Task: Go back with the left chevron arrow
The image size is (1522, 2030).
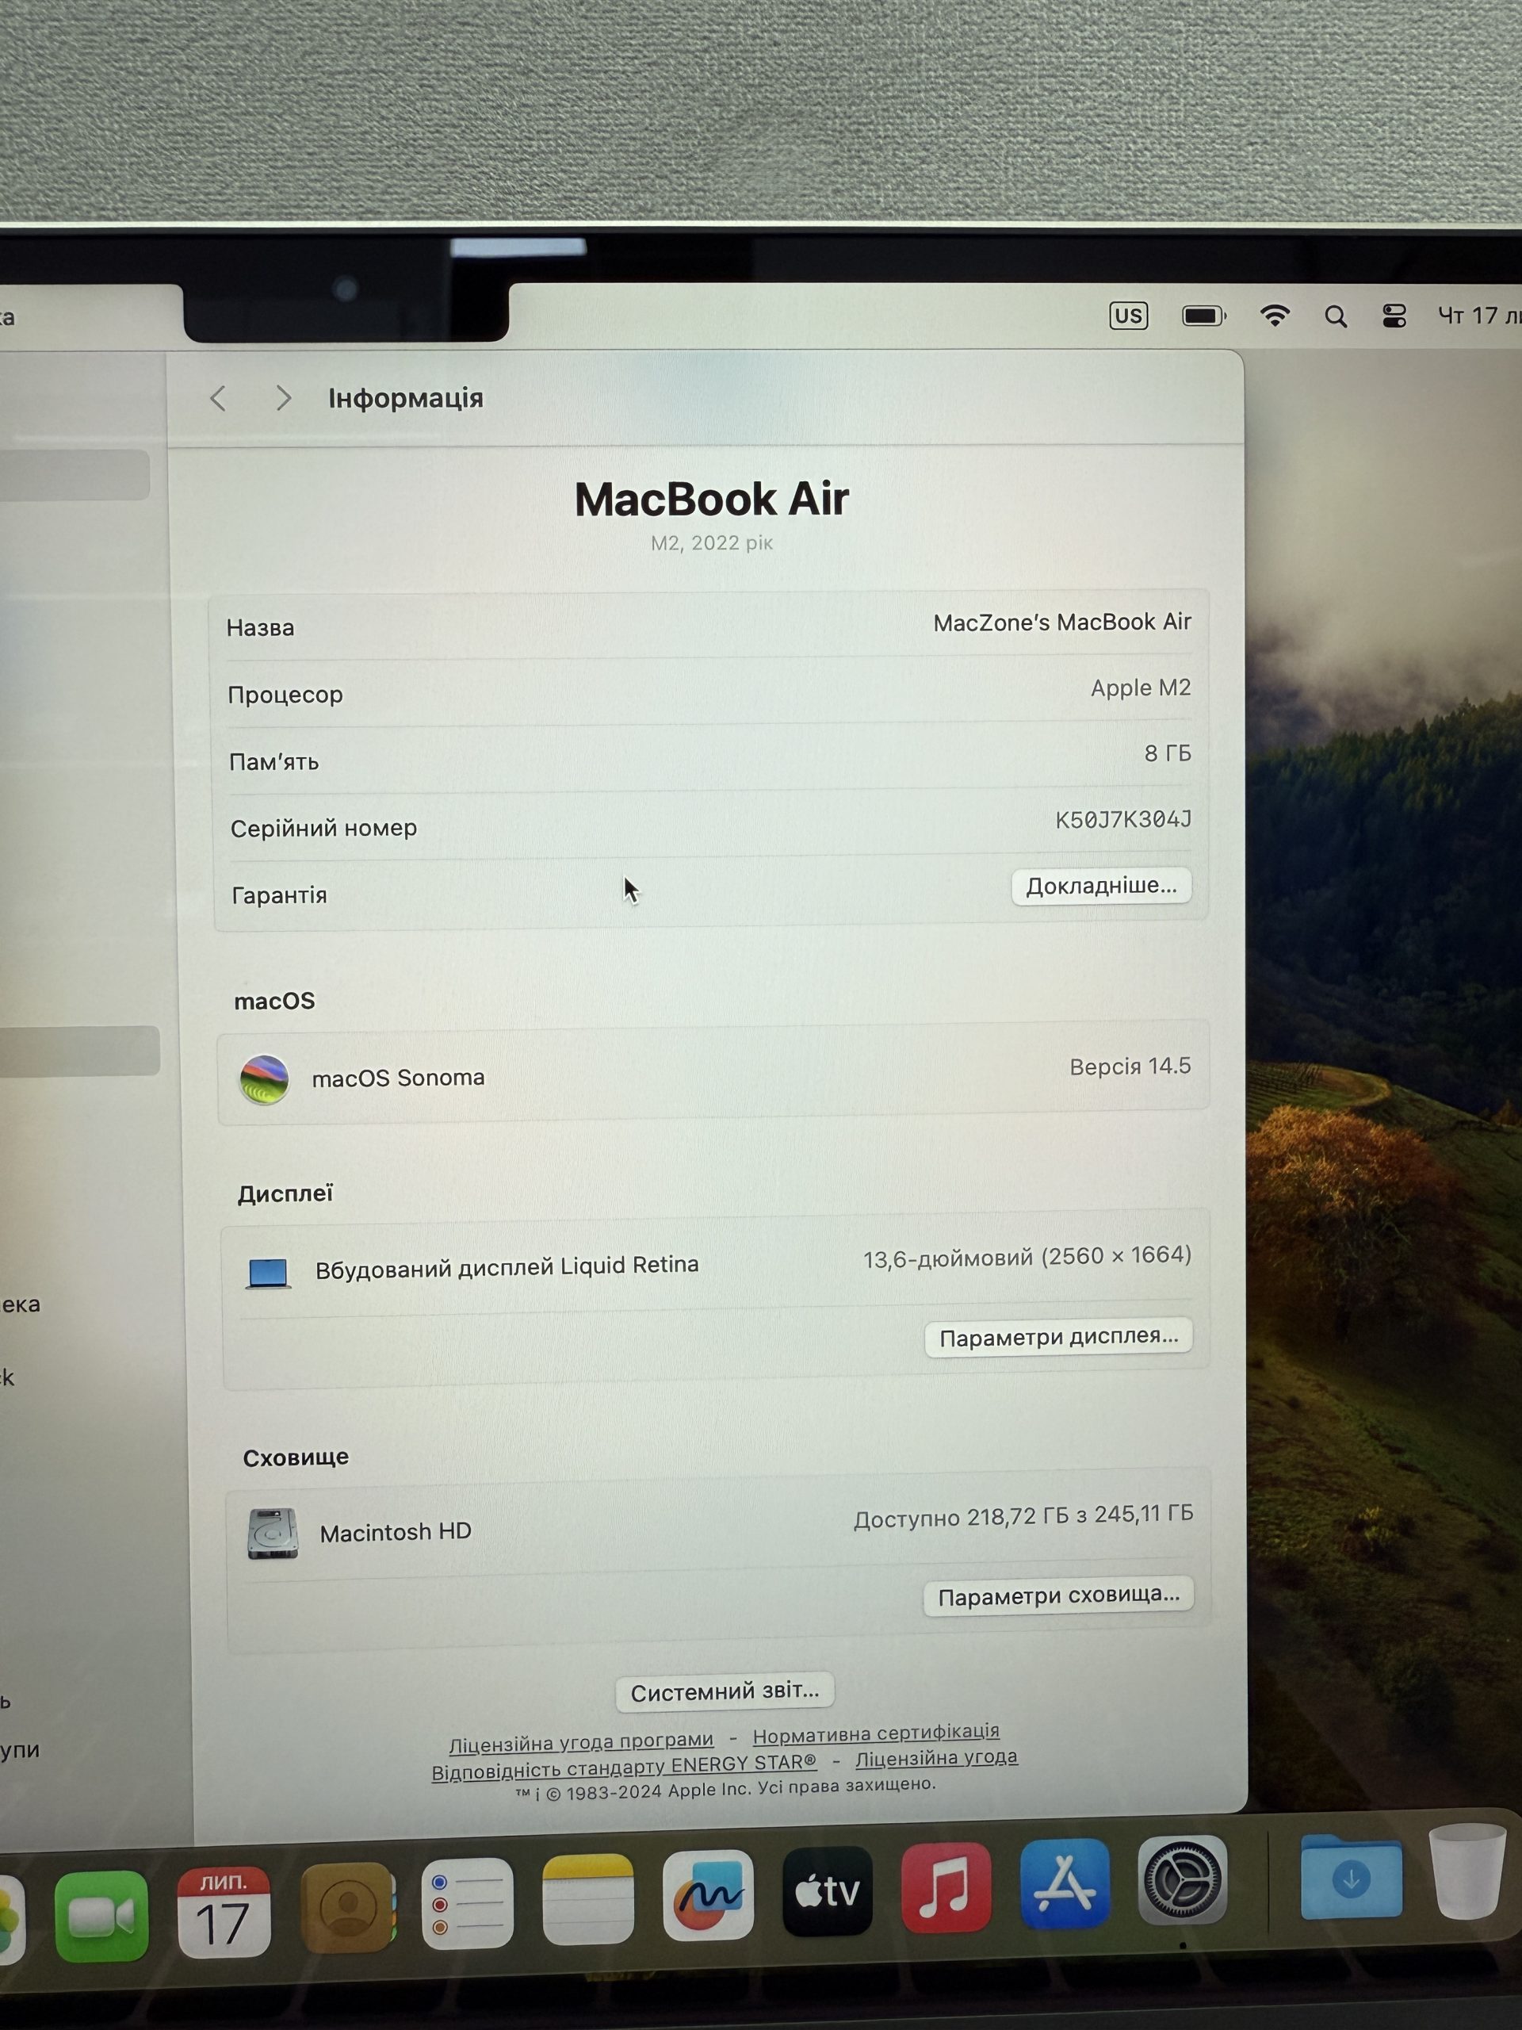Action: pos(217,398)
